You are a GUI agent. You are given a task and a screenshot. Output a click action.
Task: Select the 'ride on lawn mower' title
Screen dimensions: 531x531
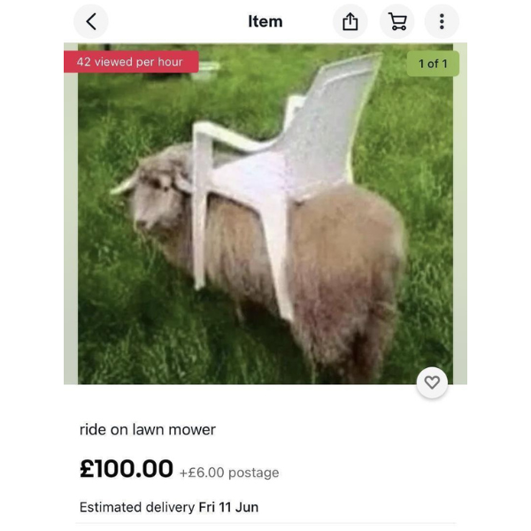click(x=147, y=430)
